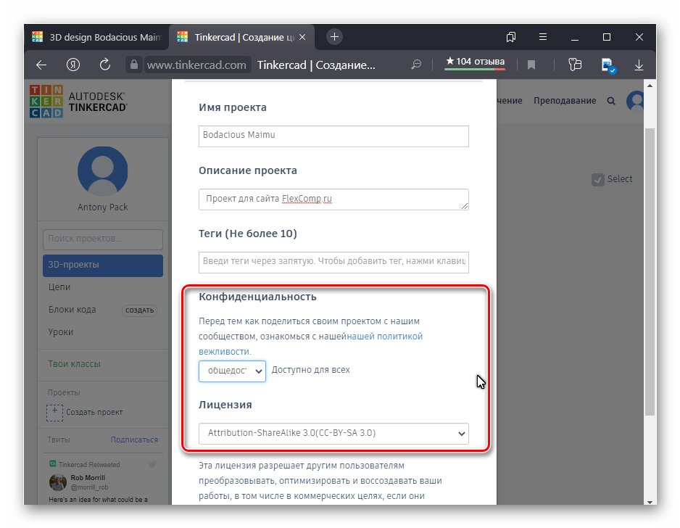Click the browser back arrow

[x=41, y=65]
